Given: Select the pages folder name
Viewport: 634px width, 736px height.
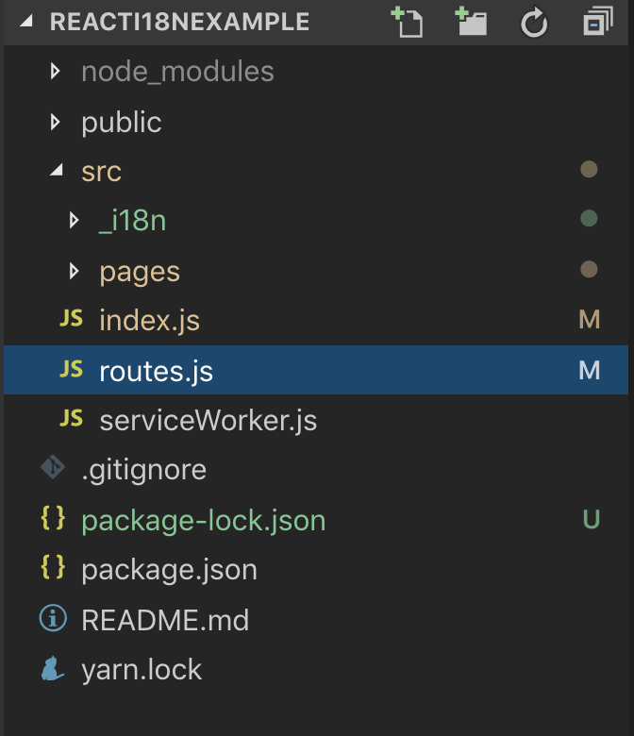Looking at the screenshot, I should click(x=140, y=273).
